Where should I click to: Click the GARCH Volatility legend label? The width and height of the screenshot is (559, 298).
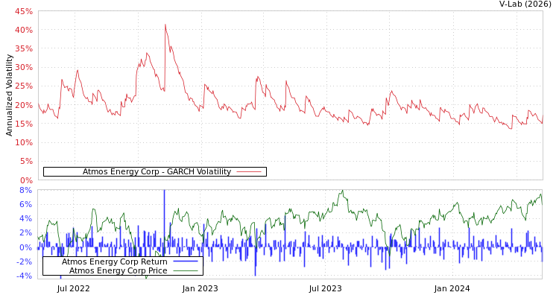point(157,172)
